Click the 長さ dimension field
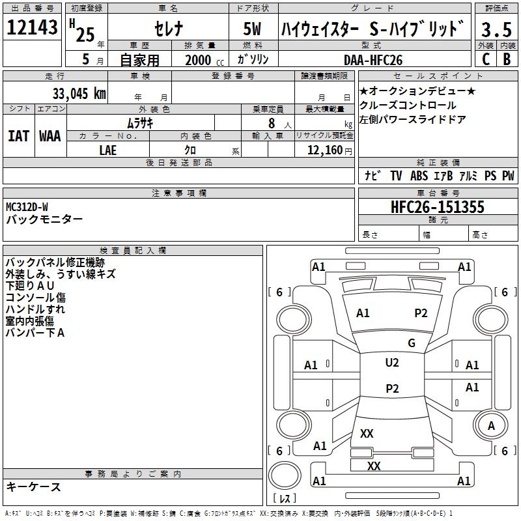This screenshot has height=521, width=521. point(388,234)
